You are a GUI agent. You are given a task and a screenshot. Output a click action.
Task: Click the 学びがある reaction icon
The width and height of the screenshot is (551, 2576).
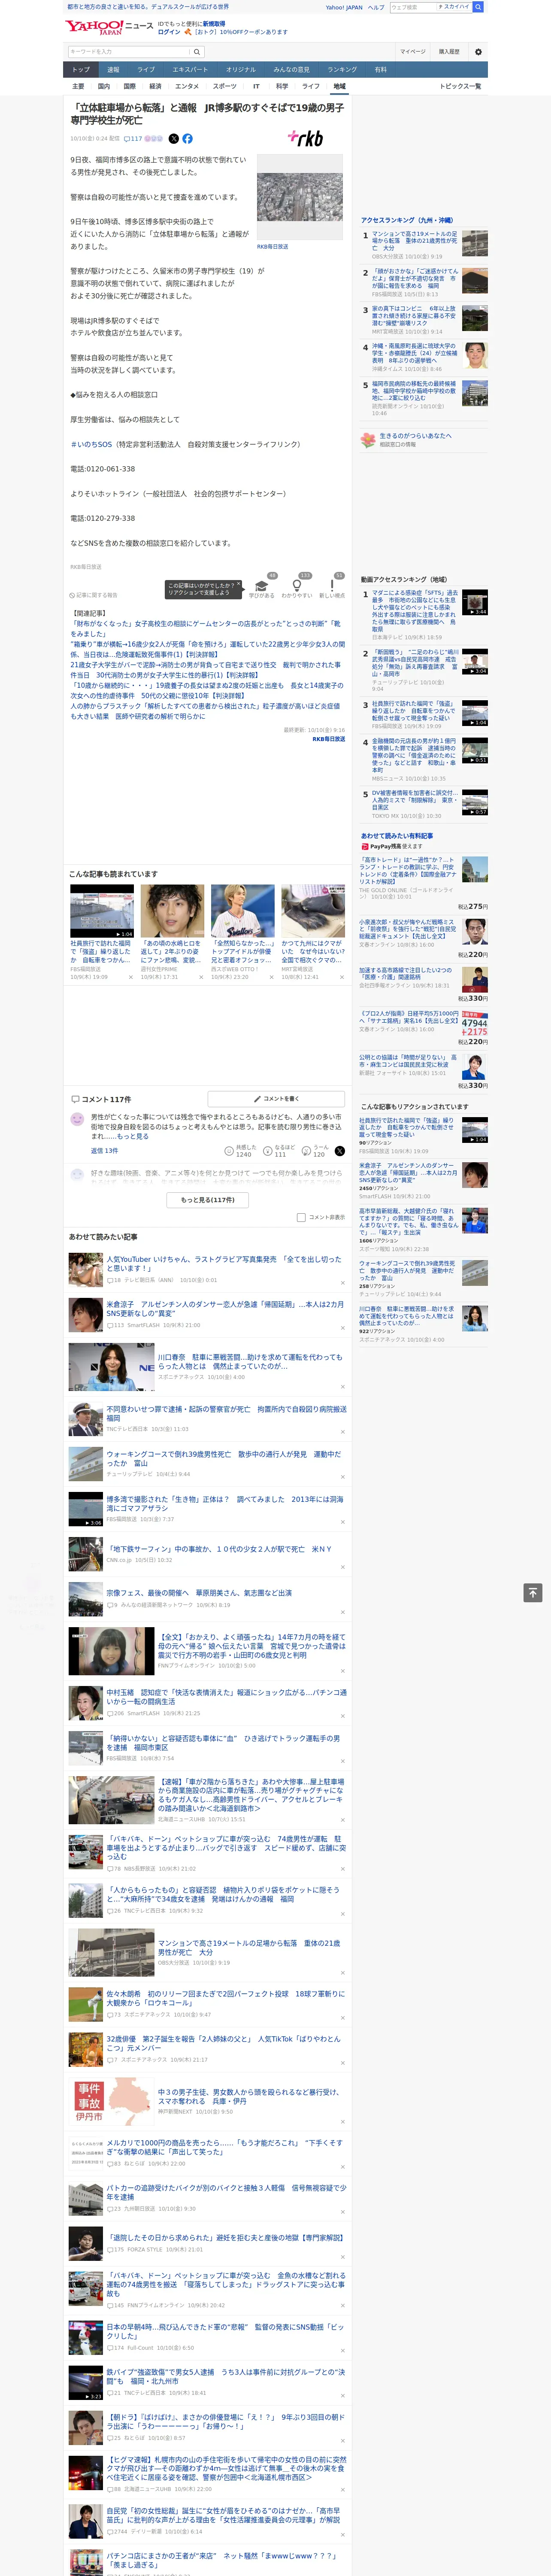pos(262,585)
